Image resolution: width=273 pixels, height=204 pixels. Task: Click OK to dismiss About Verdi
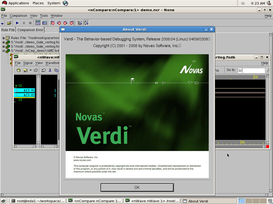(x=137, y=187)
